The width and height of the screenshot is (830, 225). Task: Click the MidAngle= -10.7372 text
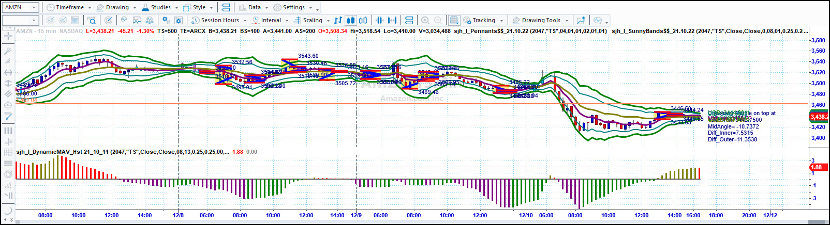pyautogui.click(x=733, y=126)
